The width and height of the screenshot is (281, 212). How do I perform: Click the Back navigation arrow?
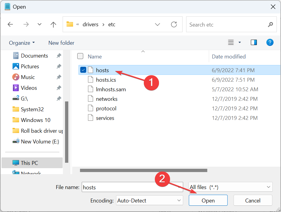pos(10,24)
